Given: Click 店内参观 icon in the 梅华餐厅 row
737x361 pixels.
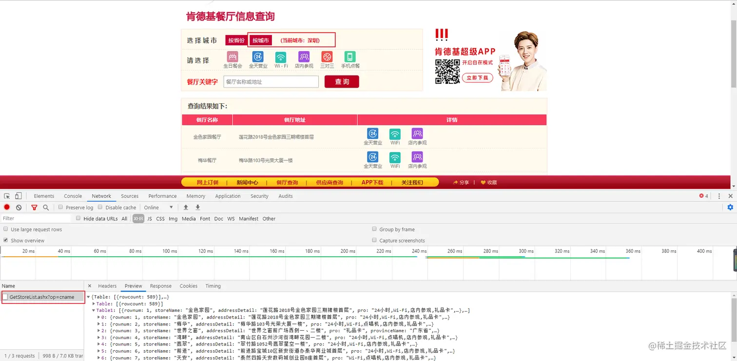Looking at the screenshot, I should 417,157.
